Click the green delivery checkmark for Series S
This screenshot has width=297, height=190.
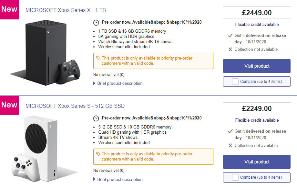230,131
